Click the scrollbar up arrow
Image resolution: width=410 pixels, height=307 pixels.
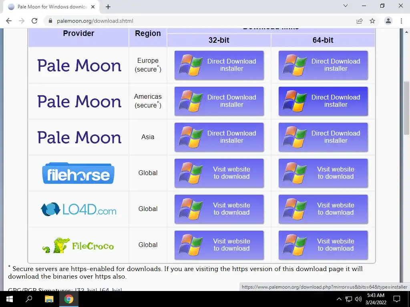[x=407, y=32]
